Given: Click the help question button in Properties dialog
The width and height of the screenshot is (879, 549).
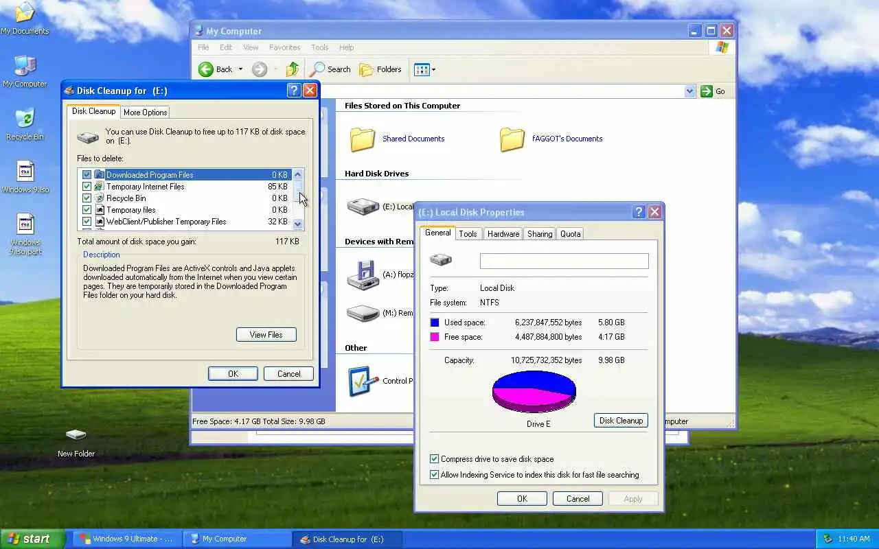Looking at the screenshot, I should click(639, 212).
